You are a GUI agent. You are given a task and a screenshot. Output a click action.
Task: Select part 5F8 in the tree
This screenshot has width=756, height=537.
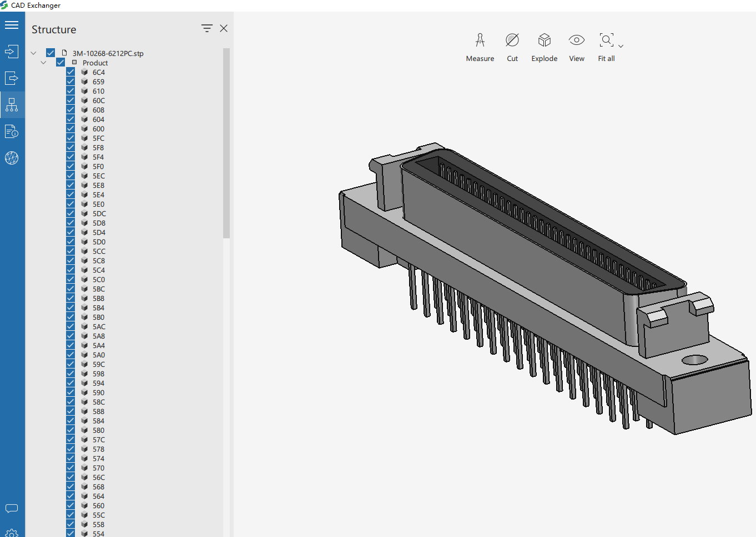coord(98,147)
